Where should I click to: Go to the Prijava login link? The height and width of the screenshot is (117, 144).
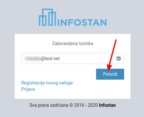pyautogui.click(x=28, y=89)
